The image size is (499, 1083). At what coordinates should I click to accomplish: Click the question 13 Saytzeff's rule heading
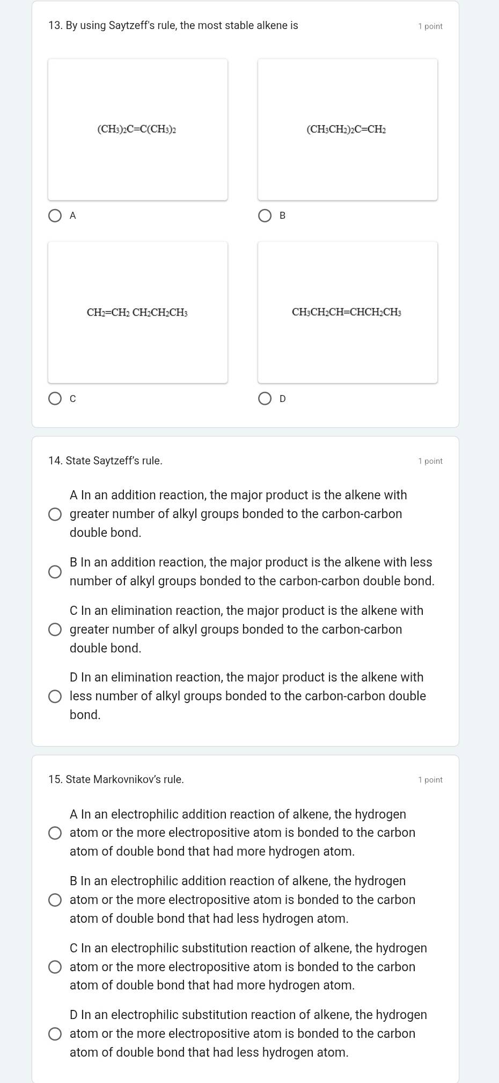[173, 26]
